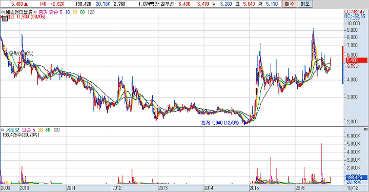Open the table-grid icon below the stock name
The width and height of the screenshot is (369, 192).
pos(5,18)
